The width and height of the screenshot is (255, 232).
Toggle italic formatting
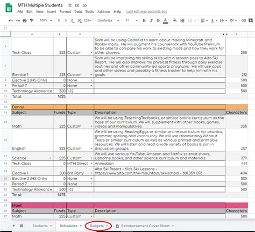pyautogui.click(x=151, y=20)
